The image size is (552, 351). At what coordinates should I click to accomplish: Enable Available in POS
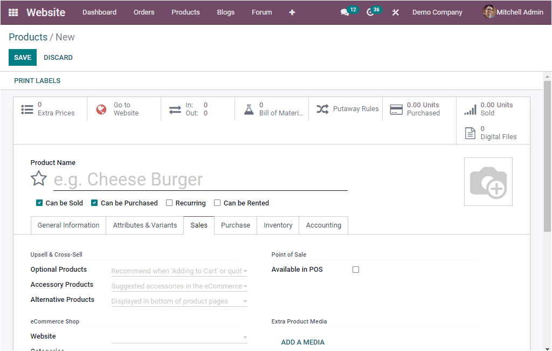click(x=355, y=269)
